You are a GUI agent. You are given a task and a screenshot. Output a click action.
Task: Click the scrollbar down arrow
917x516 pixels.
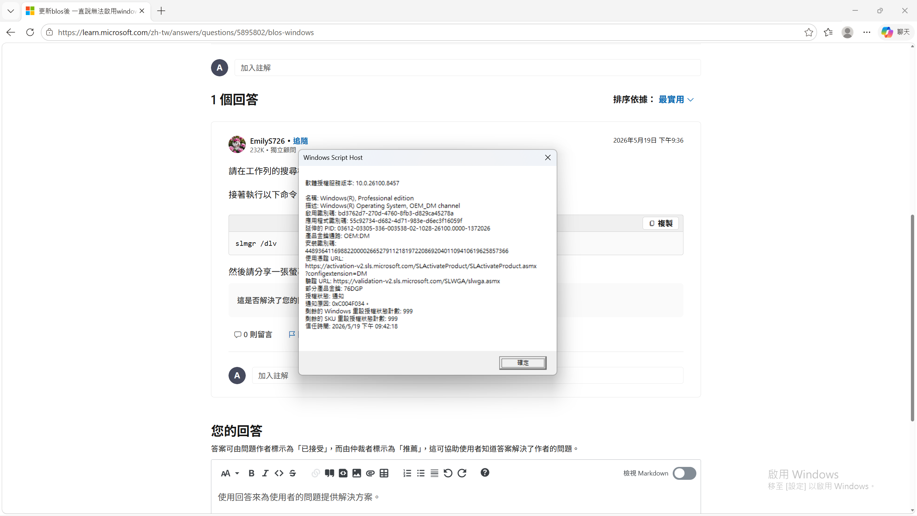pyautogui.click(x=912, y=511)
